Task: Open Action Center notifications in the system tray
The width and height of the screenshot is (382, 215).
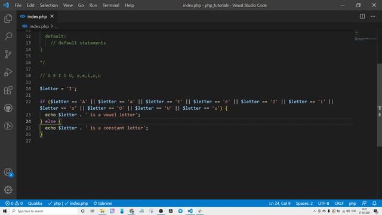Action: tap(375, 211)
